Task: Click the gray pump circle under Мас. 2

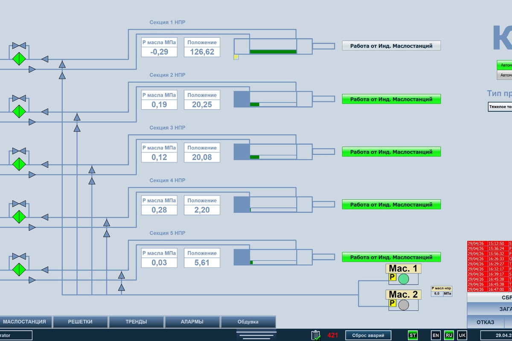Action: [403, 305]
